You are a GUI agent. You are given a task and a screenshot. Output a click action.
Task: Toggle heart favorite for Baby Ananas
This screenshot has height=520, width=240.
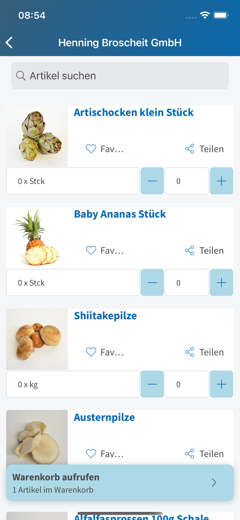91,251
